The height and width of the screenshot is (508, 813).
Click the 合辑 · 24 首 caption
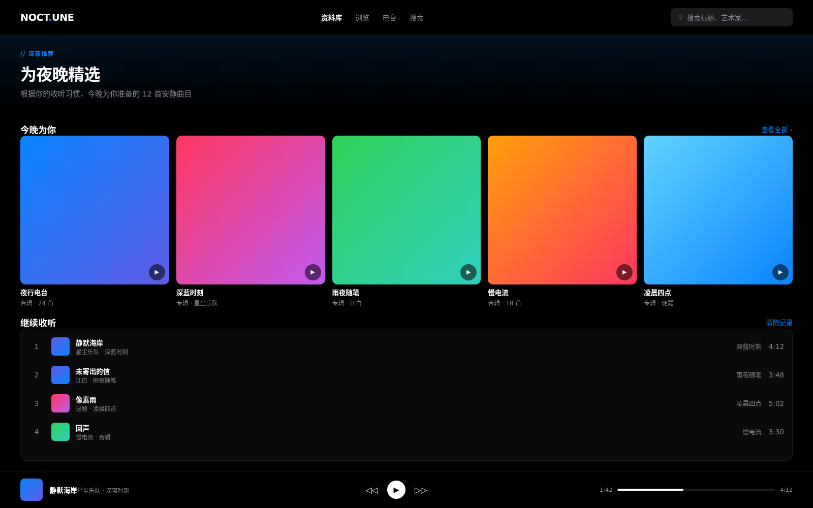[x=37, y=303]
